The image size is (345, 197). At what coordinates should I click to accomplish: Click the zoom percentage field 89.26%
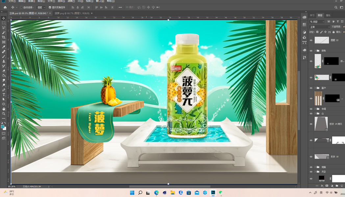pyautogui.click(x=12, y=186)
